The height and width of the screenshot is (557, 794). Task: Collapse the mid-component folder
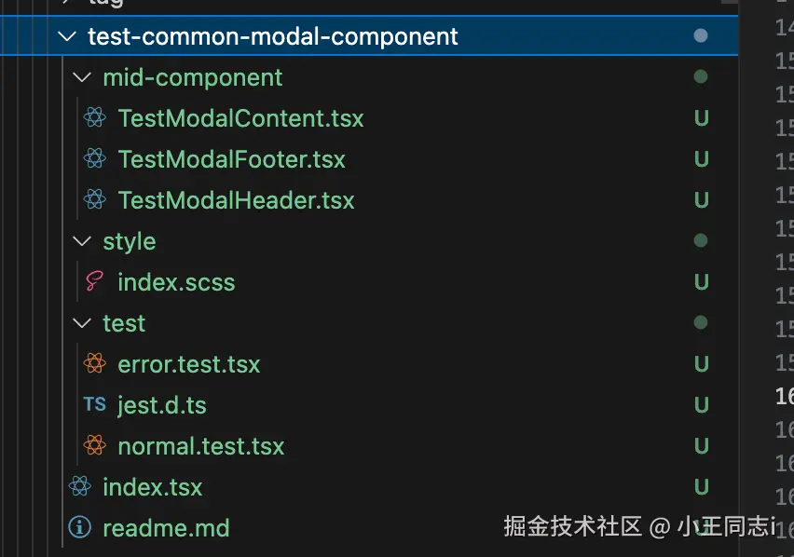82,77
